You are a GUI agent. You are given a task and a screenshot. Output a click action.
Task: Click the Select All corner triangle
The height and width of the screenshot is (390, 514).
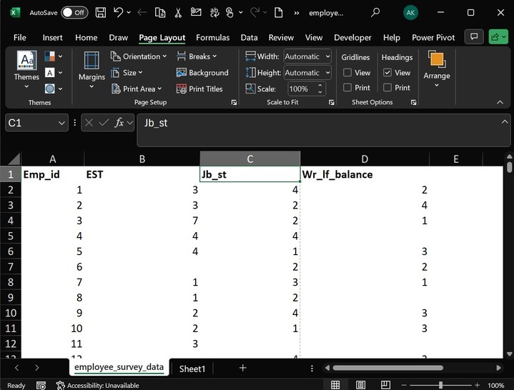pyautogui.click(x=14, y=159)
